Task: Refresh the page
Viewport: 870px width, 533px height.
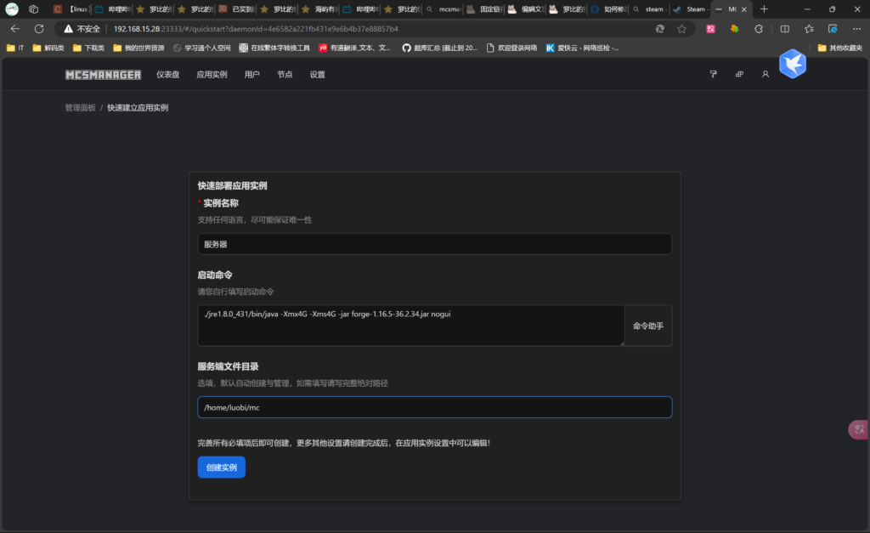Action: (38, 28)
